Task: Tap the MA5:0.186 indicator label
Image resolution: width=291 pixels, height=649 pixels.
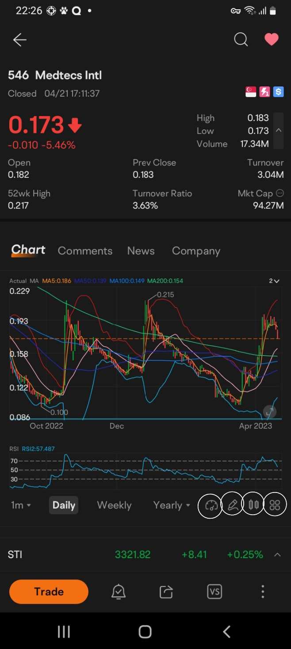Action: [x=56, y=281]
